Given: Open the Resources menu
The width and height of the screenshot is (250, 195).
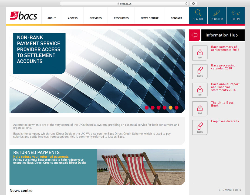Looking at the screenshot, I should point(121,18).
